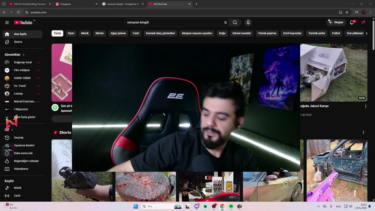375x211 pixels.
Task: Bookmark this page with the star icon
Action: (347, 12)
